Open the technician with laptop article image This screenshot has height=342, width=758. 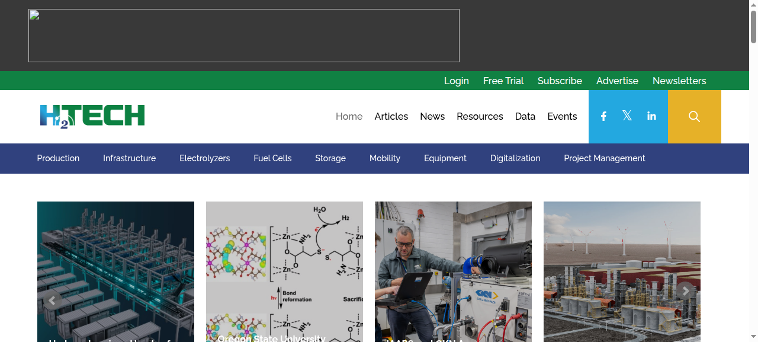453,271
